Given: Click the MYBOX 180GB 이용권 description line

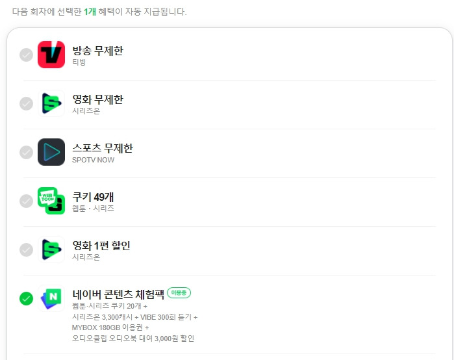Looking at the screenshot, I should point(110,328).
